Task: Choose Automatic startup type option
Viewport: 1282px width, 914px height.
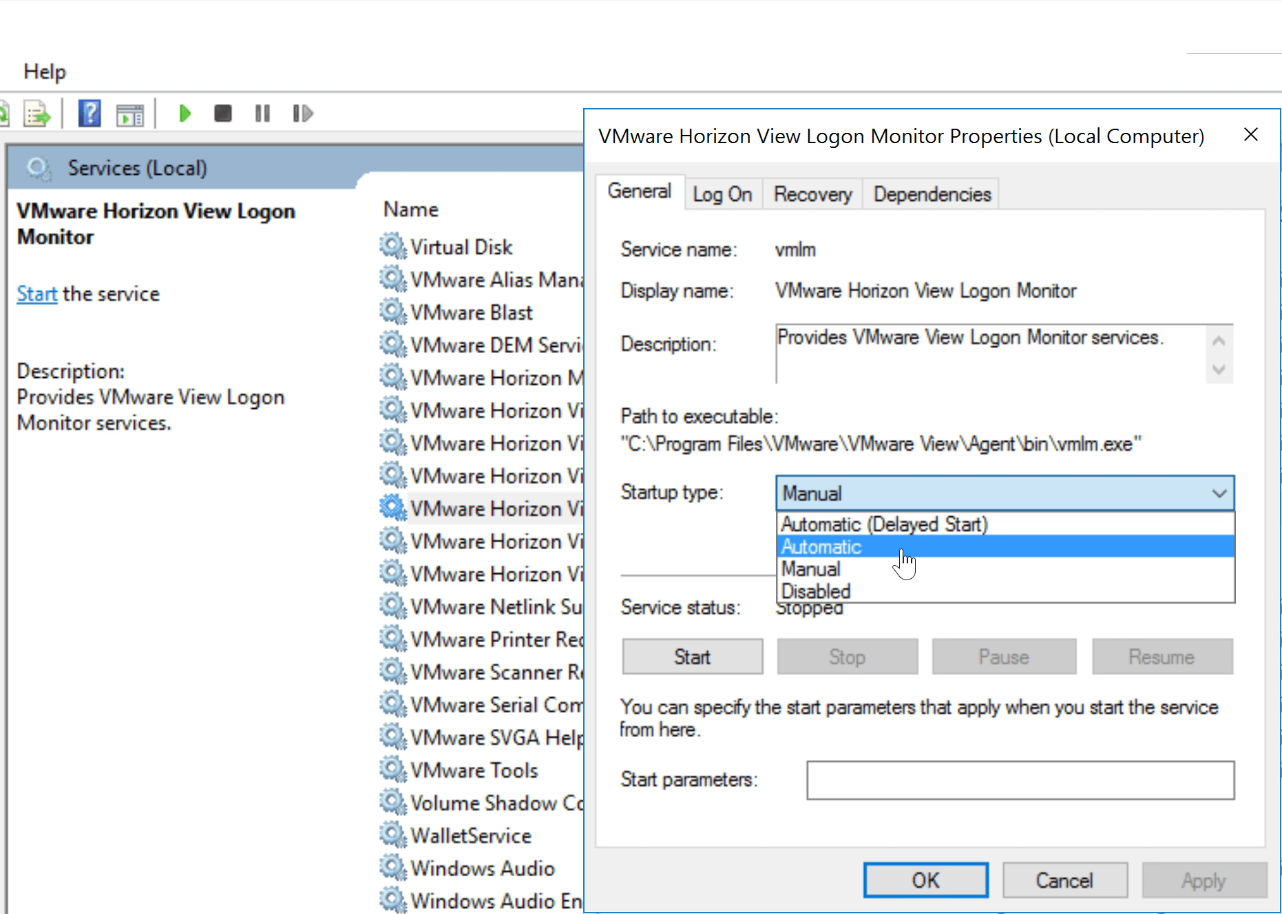Action: pos(1005,546)
